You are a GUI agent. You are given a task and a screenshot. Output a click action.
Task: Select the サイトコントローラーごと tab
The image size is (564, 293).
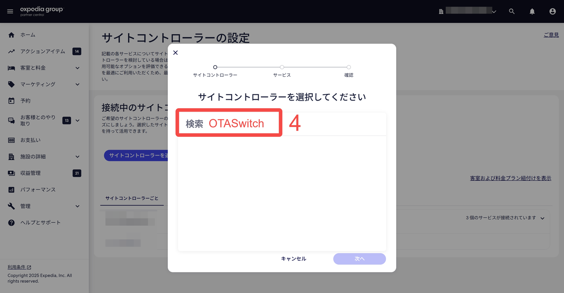[x=132, y=199]
